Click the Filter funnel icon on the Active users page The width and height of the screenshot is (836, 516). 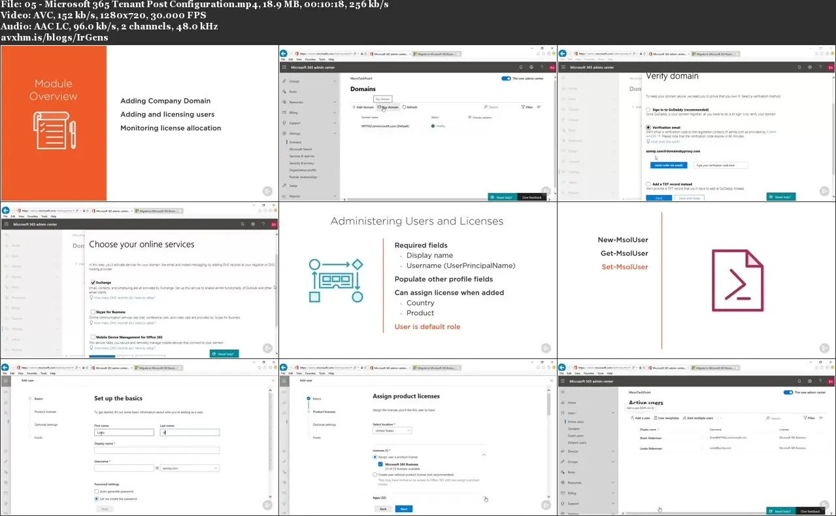pos(805,417)
